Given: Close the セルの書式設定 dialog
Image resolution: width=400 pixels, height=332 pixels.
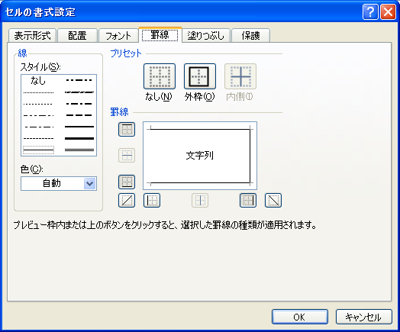Looking at the screenshot, I should pyautogui.click(x=388, y=12).
